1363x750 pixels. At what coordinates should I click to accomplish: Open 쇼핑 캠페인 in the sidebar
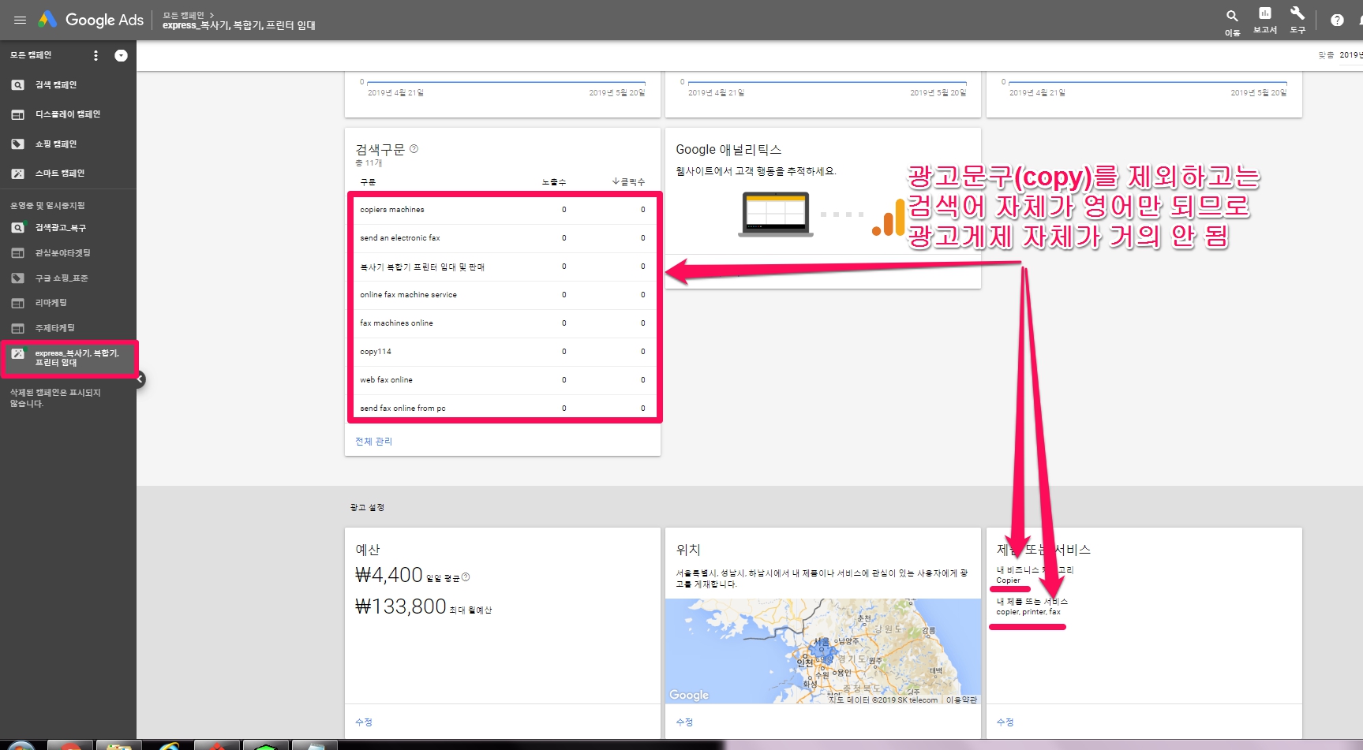tap(55, 144)
